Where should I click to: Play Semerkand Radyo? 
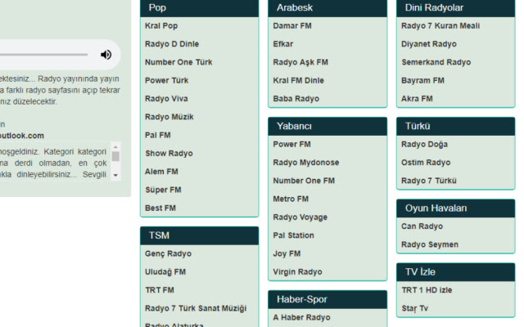(x=436, y=62)
